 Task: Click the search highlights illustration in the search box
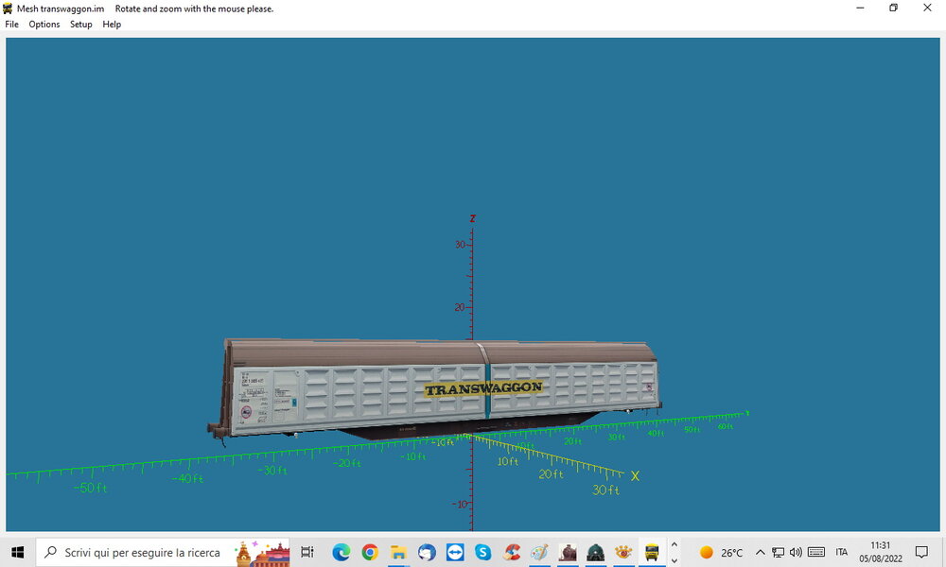pyautogui.click(x=263, y=553)
